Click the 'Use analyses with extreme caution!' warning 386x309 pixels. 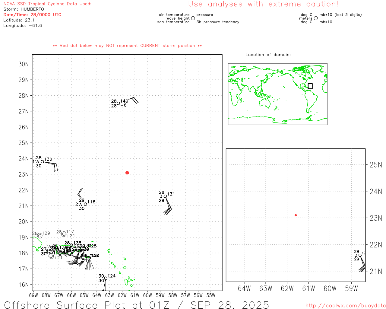[263, 4]
